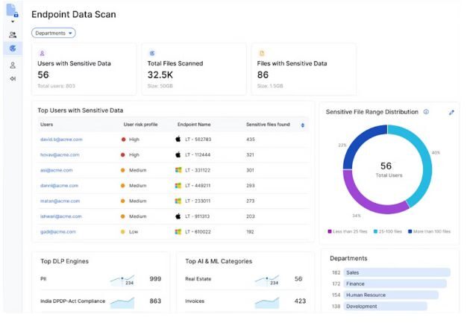Click the Users with Sensitive Data value 56
The height and width of the screenshot is (335, 467).
tap(43, 75)
